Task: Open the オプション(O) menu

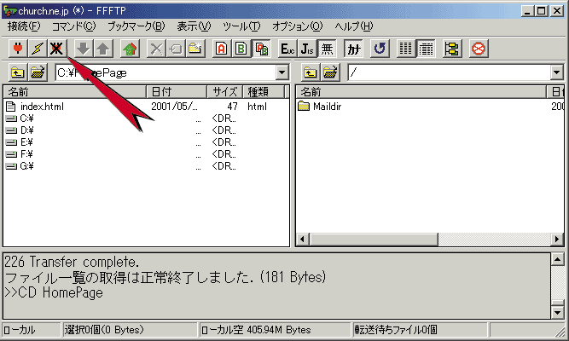Action: point(297,26)
